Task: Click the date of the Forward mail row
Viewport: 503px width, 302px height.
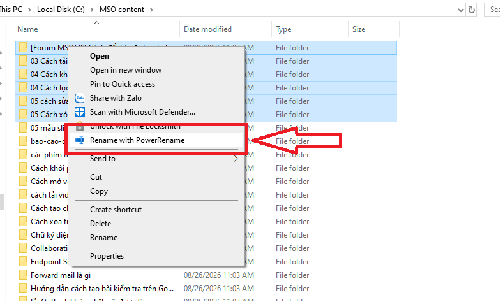Action: click(x=219, y=275)
